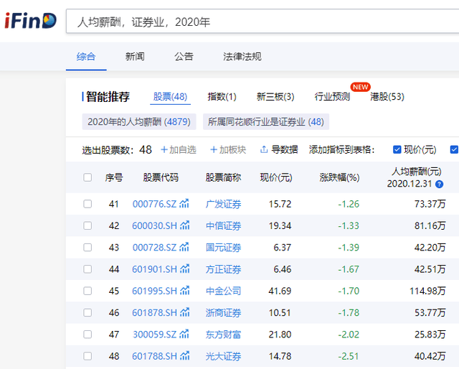Click the 股票简称 column header
Image resolution: width=459 pixels, height=369 pixels.
(x=223, y=177)
